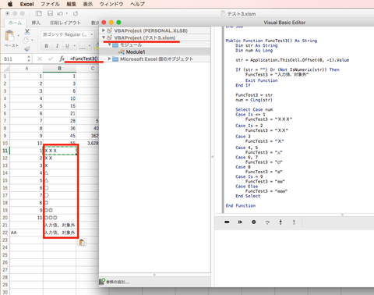Switch to the 挿入 ribbon tab

pos(36,23)
